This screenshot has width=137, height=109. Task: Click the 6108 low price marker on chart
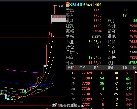(21, 102)
